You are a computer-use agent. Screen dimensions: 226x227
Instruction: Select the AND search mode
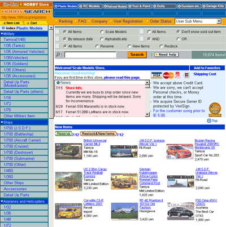click(x=149, y=39)
